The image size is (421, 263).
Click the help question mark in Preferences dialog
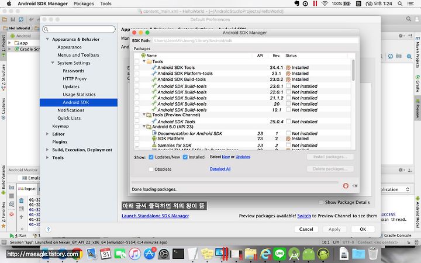point(48,230)
